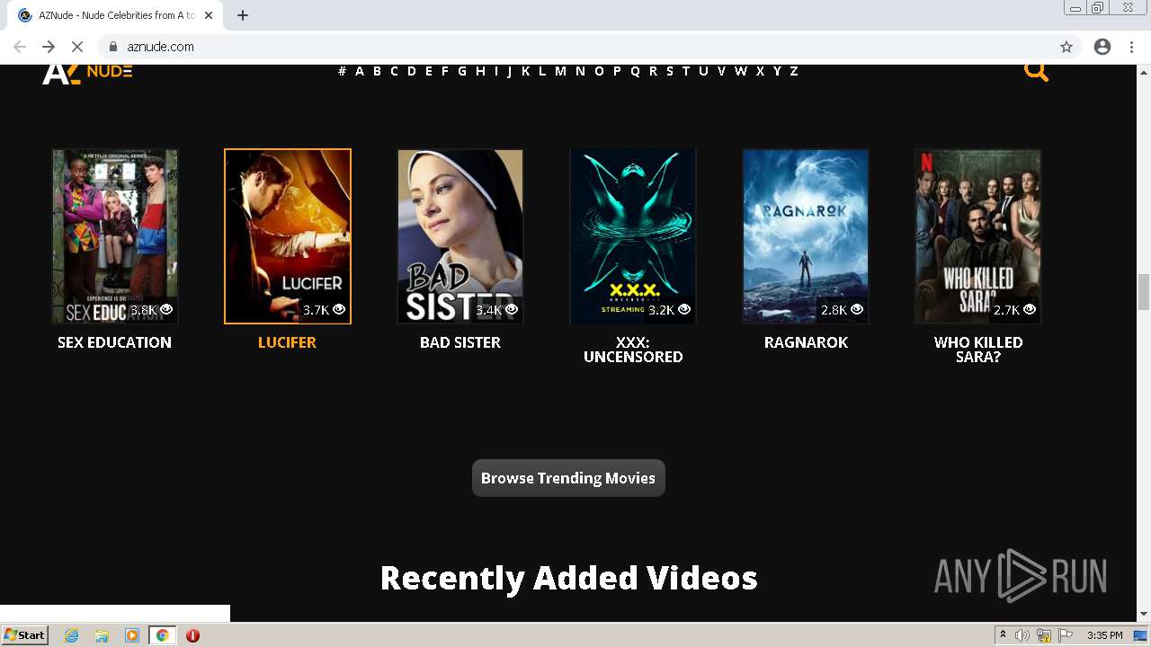
Task: Show hidden tray icons arrow
Action: pos(1003,635)
